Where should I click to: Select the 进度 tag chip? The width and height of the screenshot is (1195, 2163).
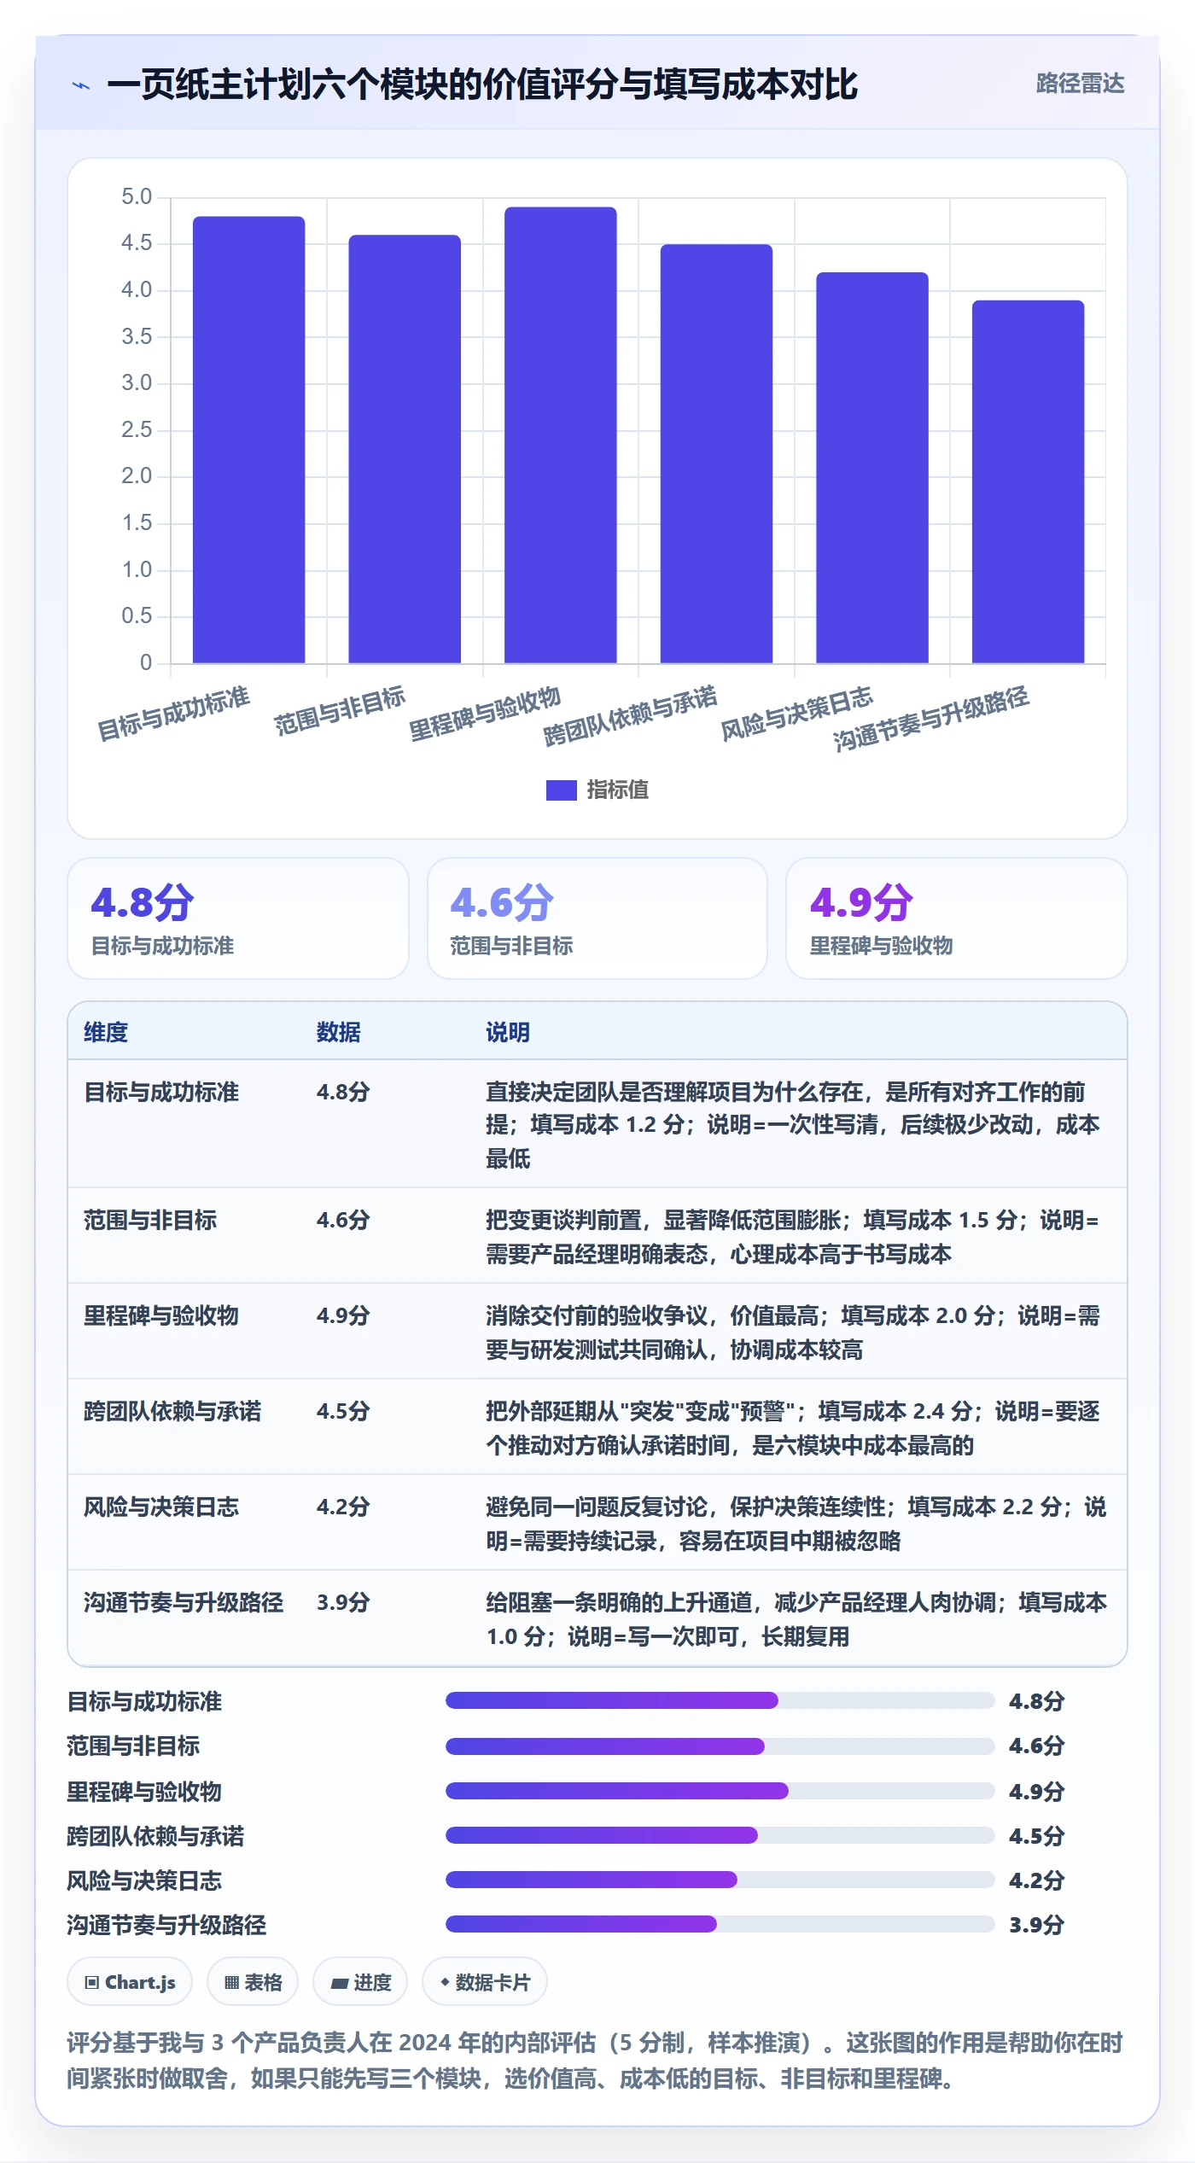click(x=360, y=1982)
